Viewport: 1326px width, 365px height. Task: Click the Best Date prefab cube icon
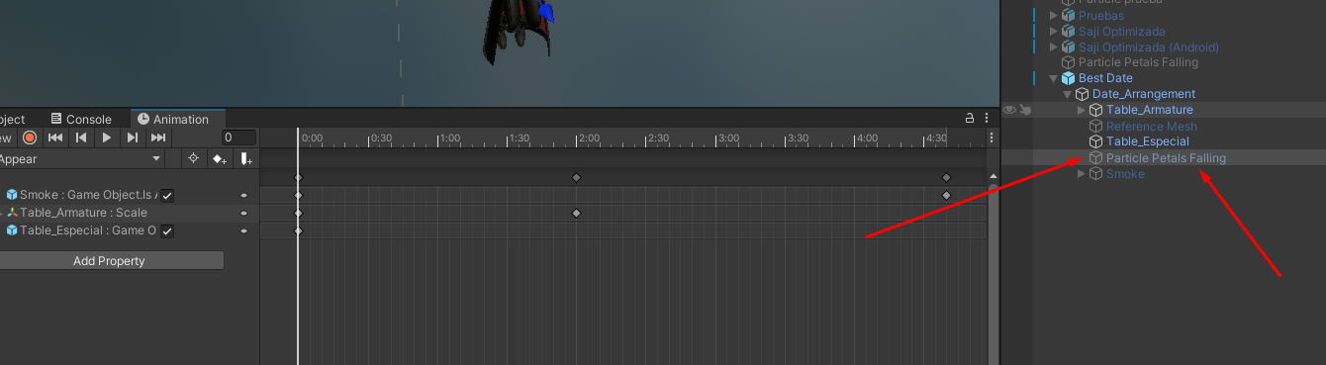pyautogui.click(x=1068, y=78)
